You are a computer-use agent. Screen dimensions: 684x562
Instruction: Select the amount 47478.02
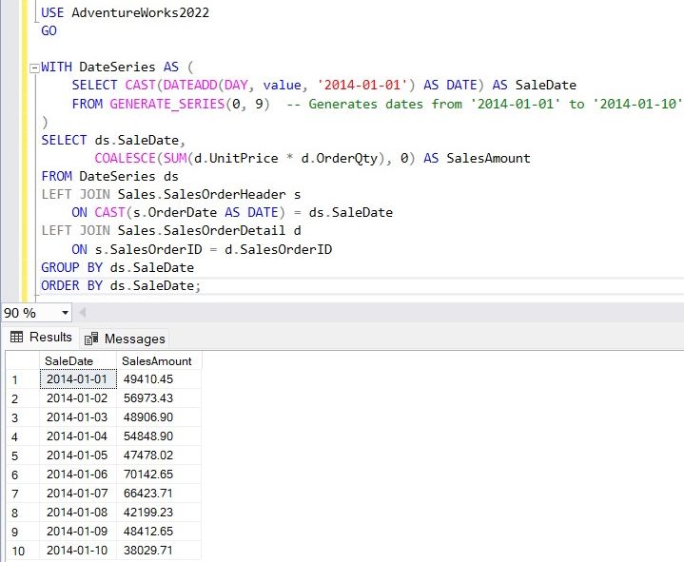[159, 455]
